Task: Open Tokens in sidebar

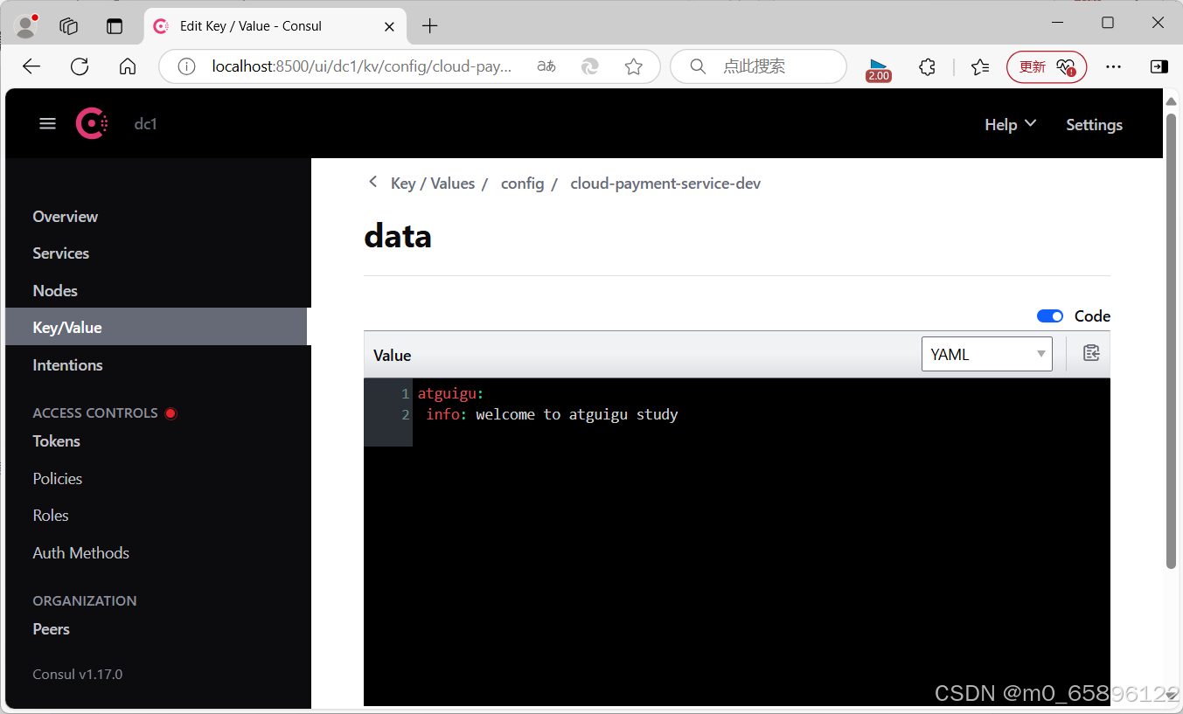Action: click(x=57, y=441)
